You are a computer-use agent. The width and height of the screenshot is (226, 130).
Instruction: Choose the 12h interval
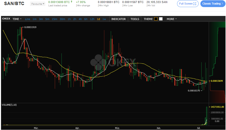point(92,19)
